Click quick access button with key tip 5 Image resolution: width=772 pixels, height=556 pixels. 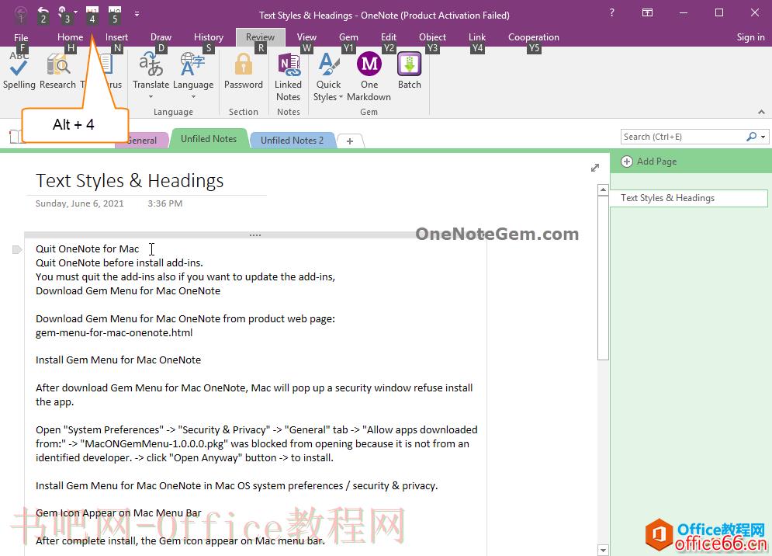pos(114,13)
